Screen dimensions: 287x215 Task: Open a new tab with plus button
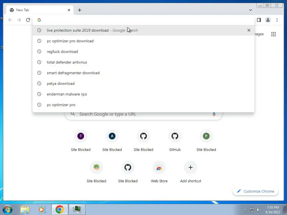click(x=79, y=10)
